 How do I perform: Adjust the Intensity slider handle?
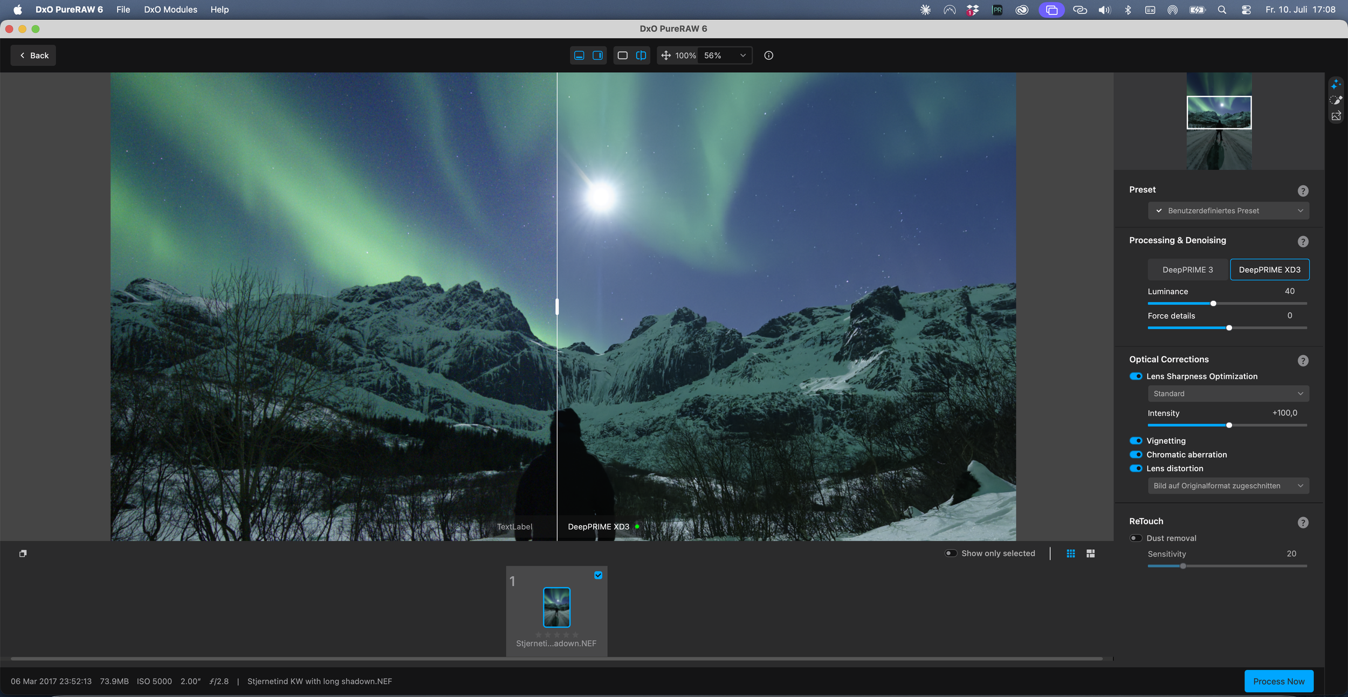point(1229,425)
